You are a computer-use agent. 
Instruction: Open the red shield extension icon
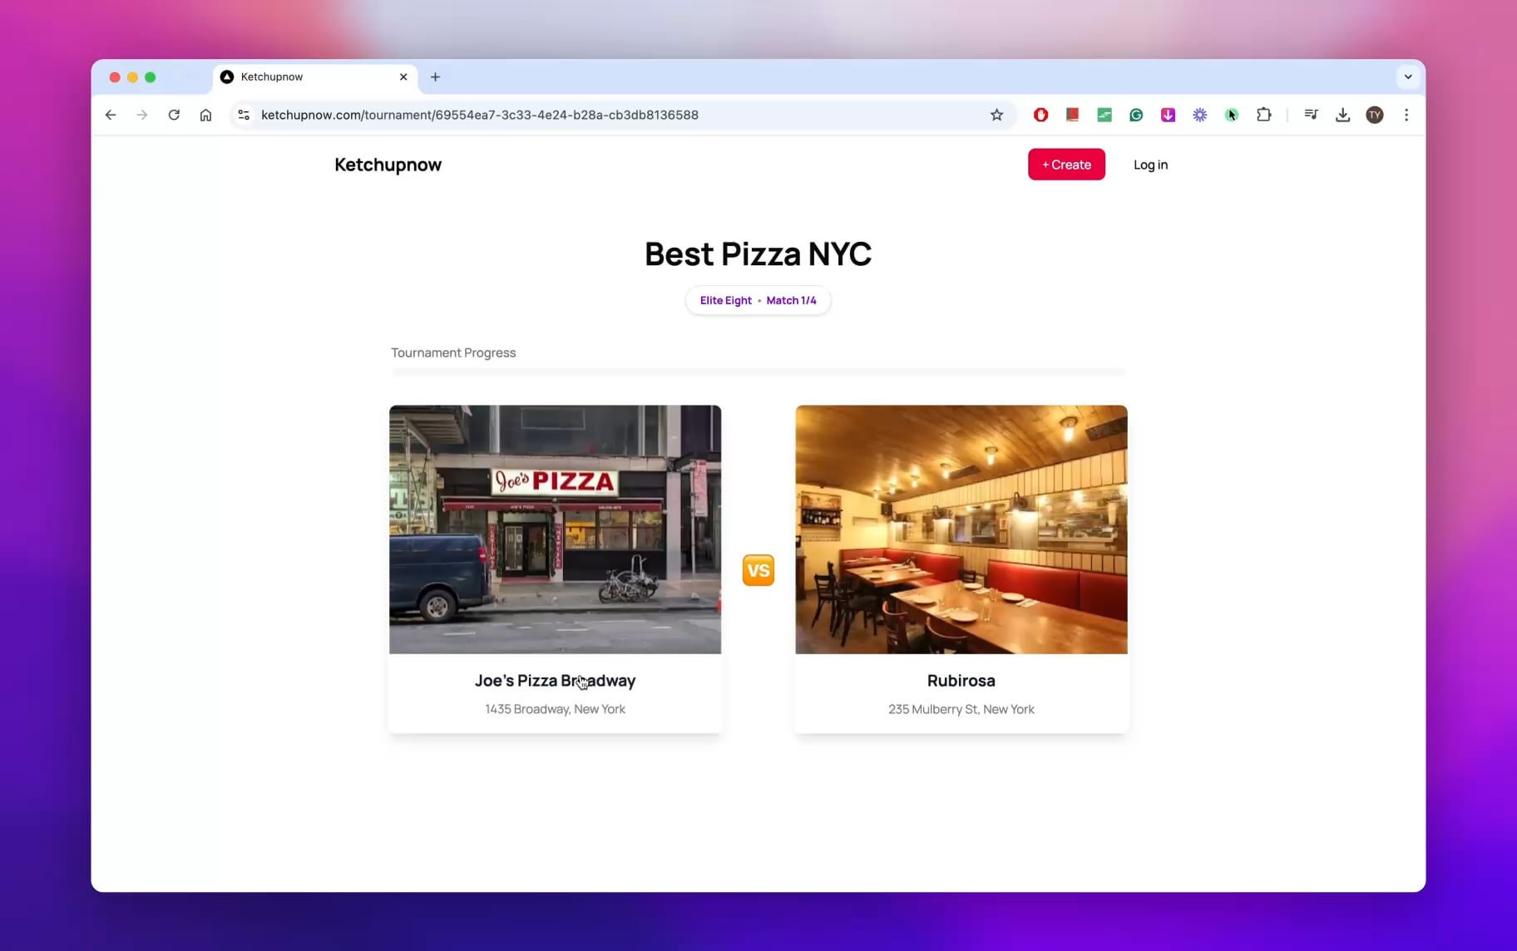[x=1040, y=115]
